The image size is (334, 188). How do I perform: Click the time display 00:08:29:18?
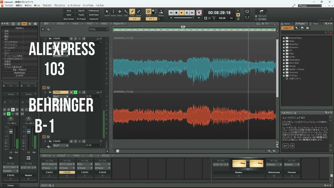click(x=219, y=13)
